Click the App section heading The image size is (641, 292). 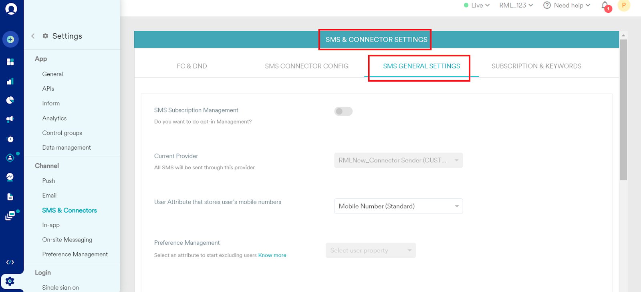(41, 59)
